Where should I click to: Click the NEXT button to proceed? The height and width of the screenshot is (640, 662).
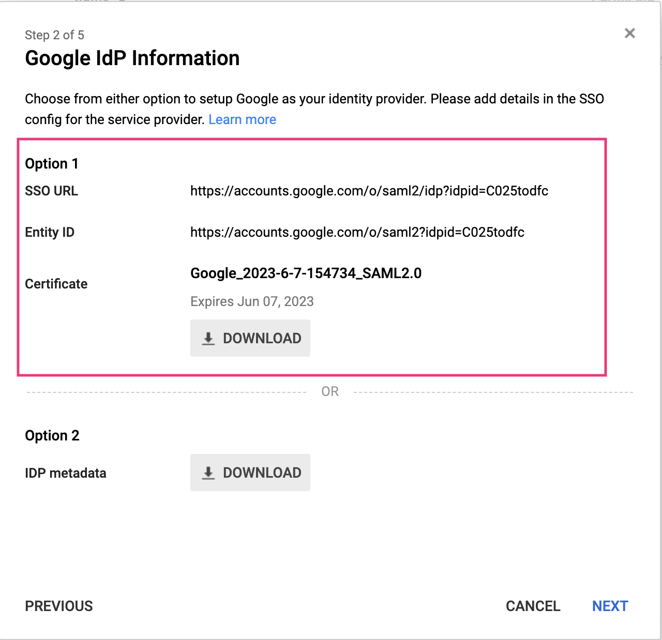[x=610, y=606]
